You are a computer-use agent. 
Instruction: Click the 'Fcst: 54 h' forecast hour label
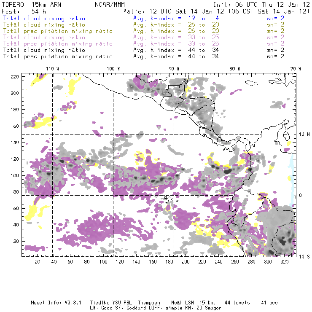[24, 11]
